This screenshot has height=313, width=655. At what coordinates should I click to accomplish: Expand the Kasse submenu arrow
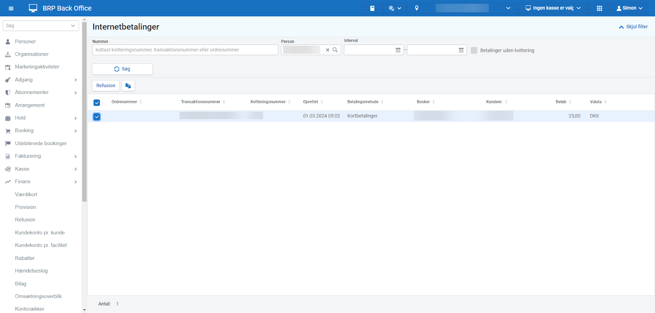click(x=76, y=169)
